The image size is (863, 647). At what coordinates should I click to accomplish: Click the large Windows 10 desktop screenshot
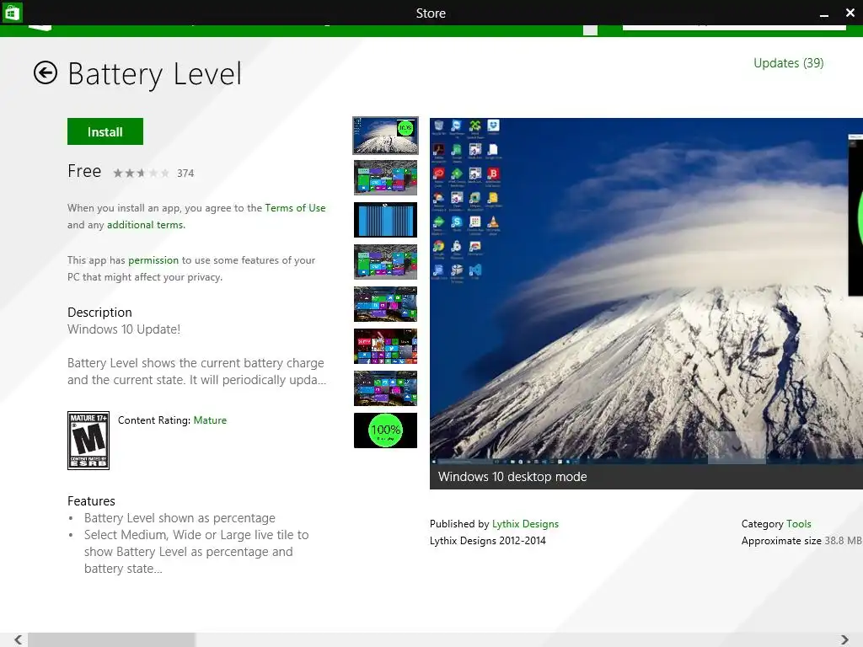click(646, 291)
